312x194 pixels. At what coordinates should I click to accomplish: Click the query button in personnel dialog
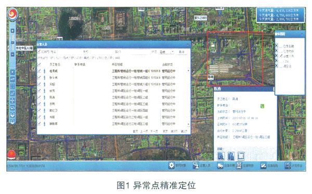[181, 52]
